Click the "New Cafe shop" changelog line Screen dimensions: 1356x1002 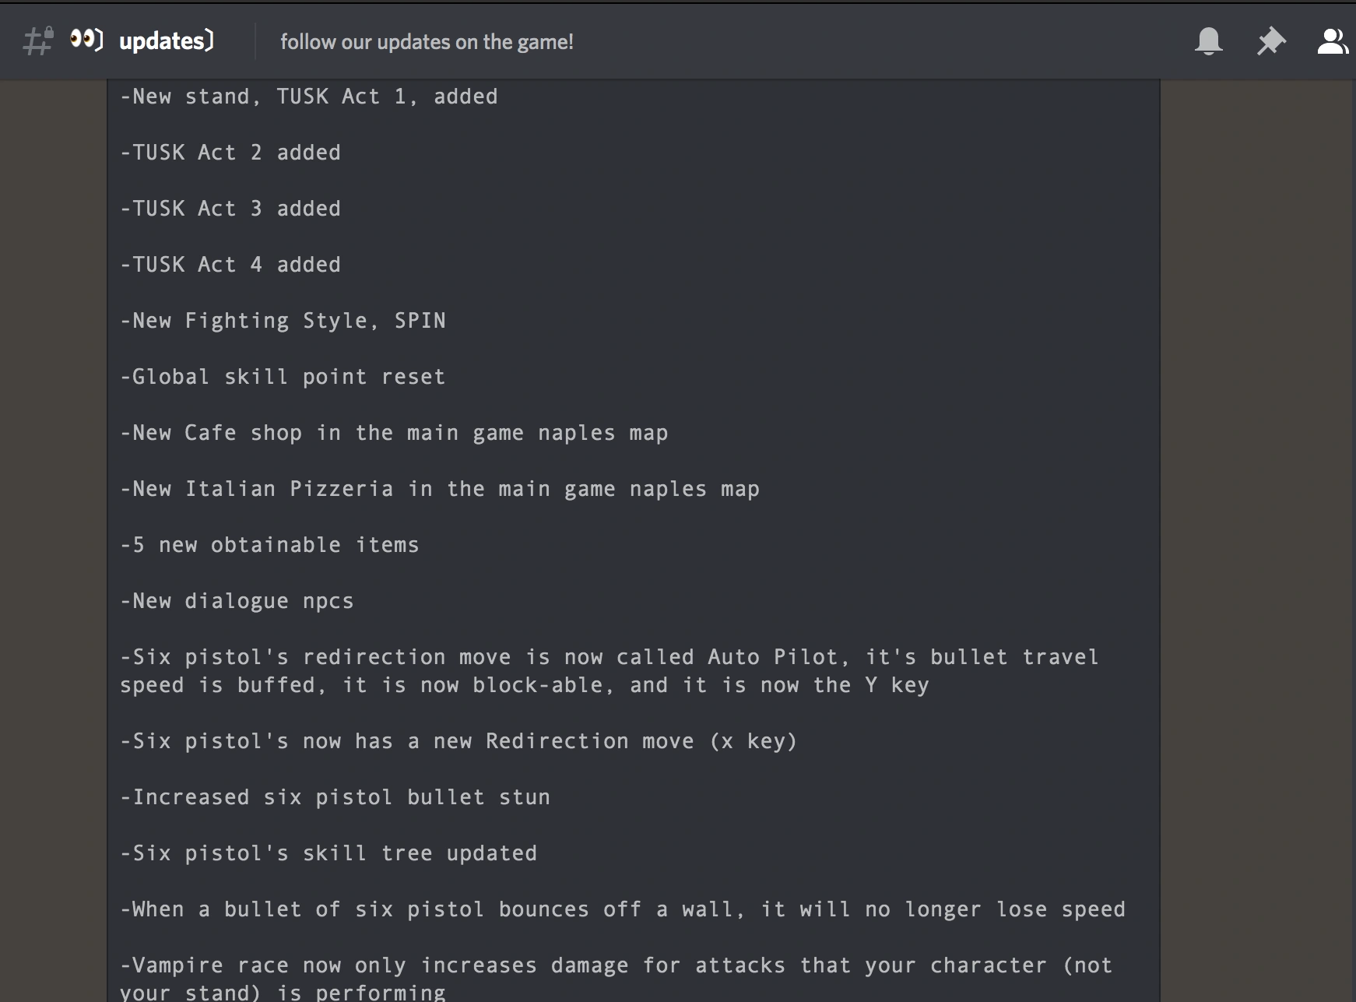tap(394, 433)
